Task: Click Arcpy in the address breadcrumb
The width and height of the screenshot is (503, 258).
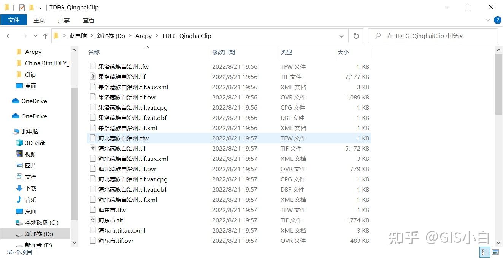Action: 143,36
